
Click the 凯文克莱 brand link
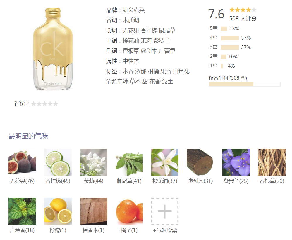pos(133,10)
